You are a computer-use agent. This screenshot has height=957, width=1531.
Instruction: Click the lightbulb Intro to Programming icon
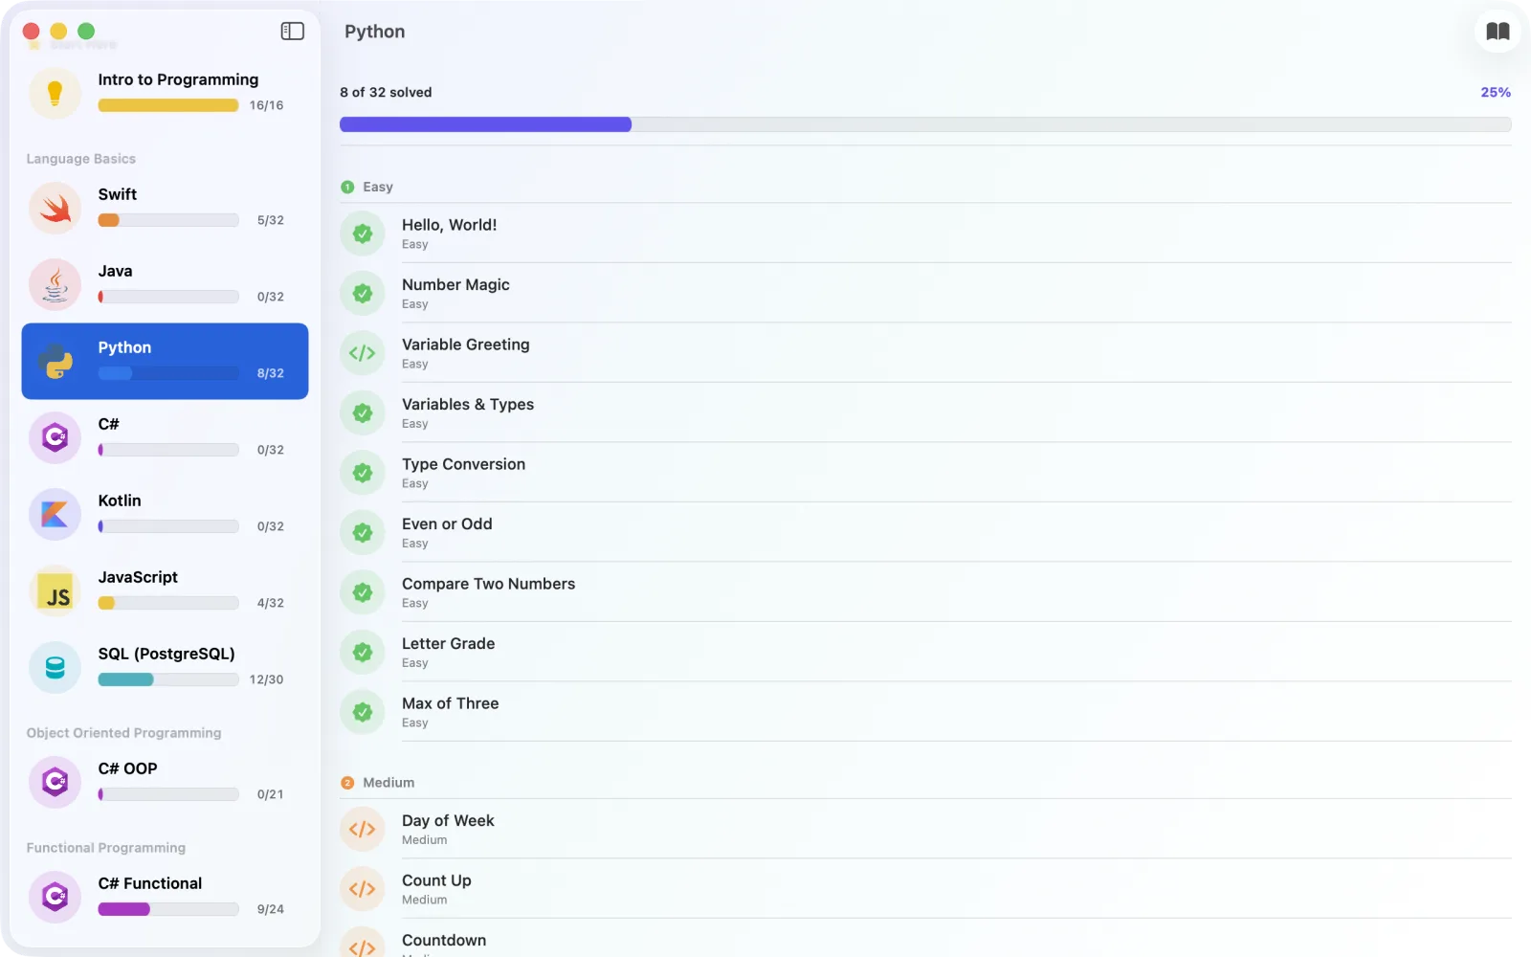[55, 93]
